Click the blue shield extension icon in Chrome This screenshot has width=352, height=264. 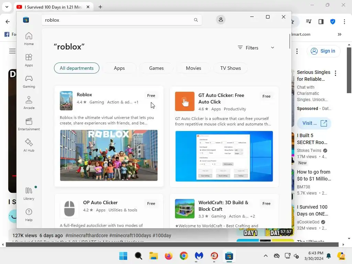[x=333, y=22]
